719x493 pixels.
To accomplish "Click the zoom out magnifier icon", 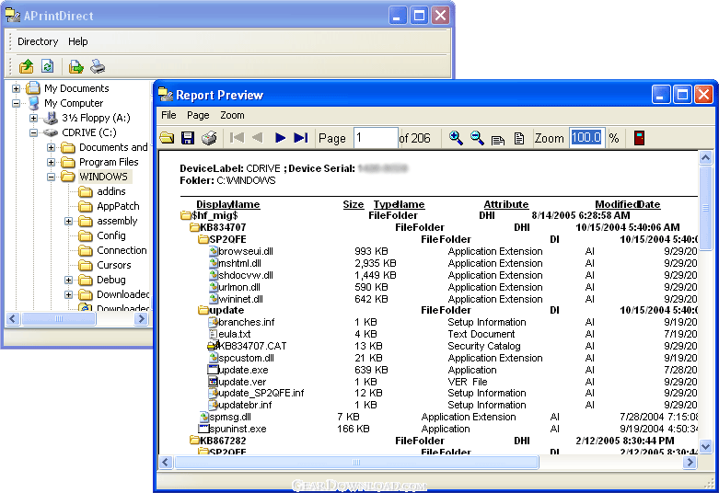I will click(x=477, y=137).
